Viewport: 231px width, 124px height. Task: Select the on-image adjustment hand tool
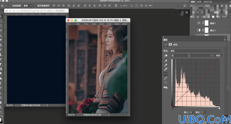click(166, 56)
